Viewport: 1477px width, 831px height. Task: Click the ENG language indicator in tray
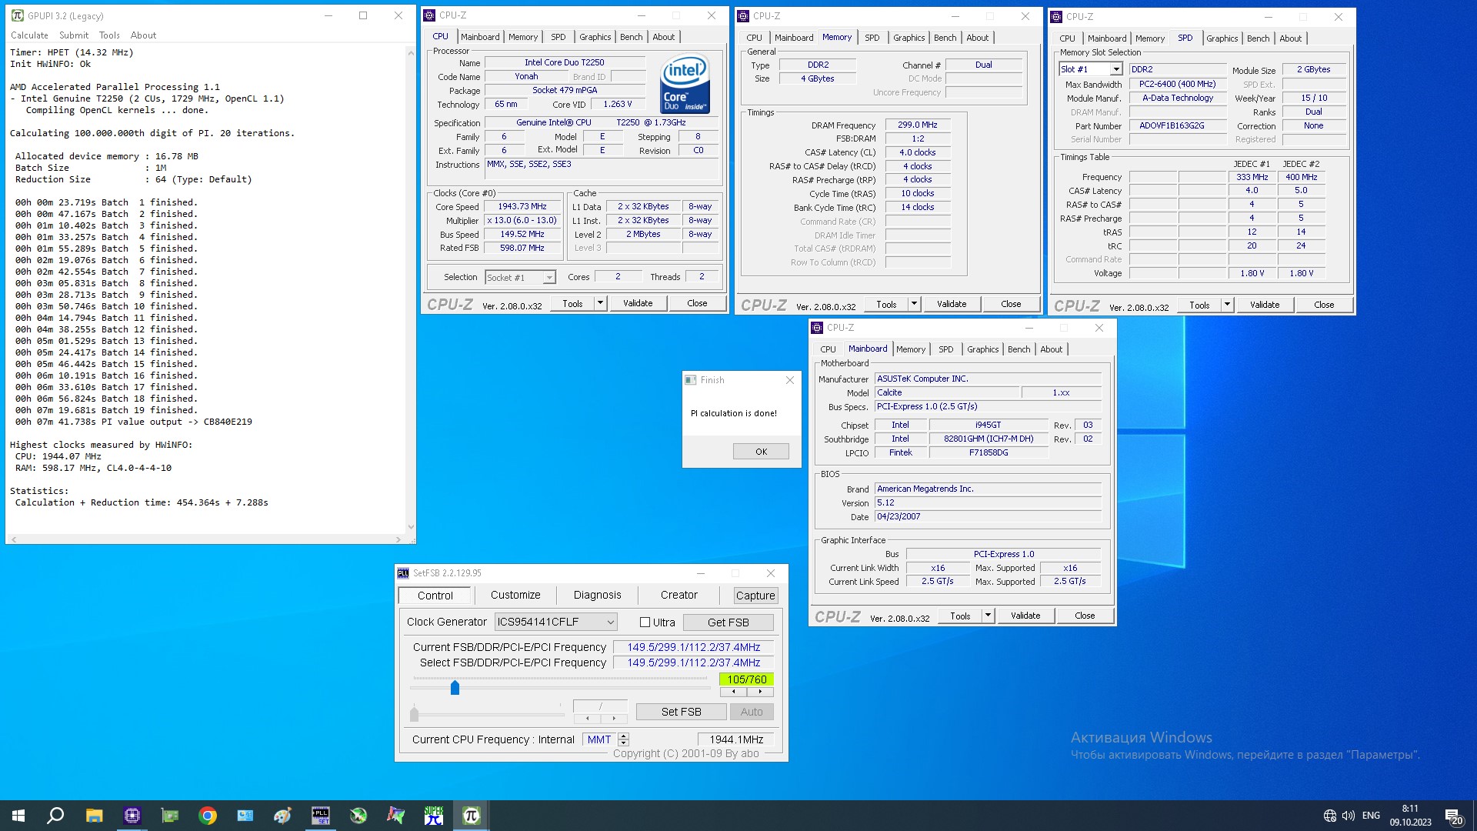point(1371,816)
